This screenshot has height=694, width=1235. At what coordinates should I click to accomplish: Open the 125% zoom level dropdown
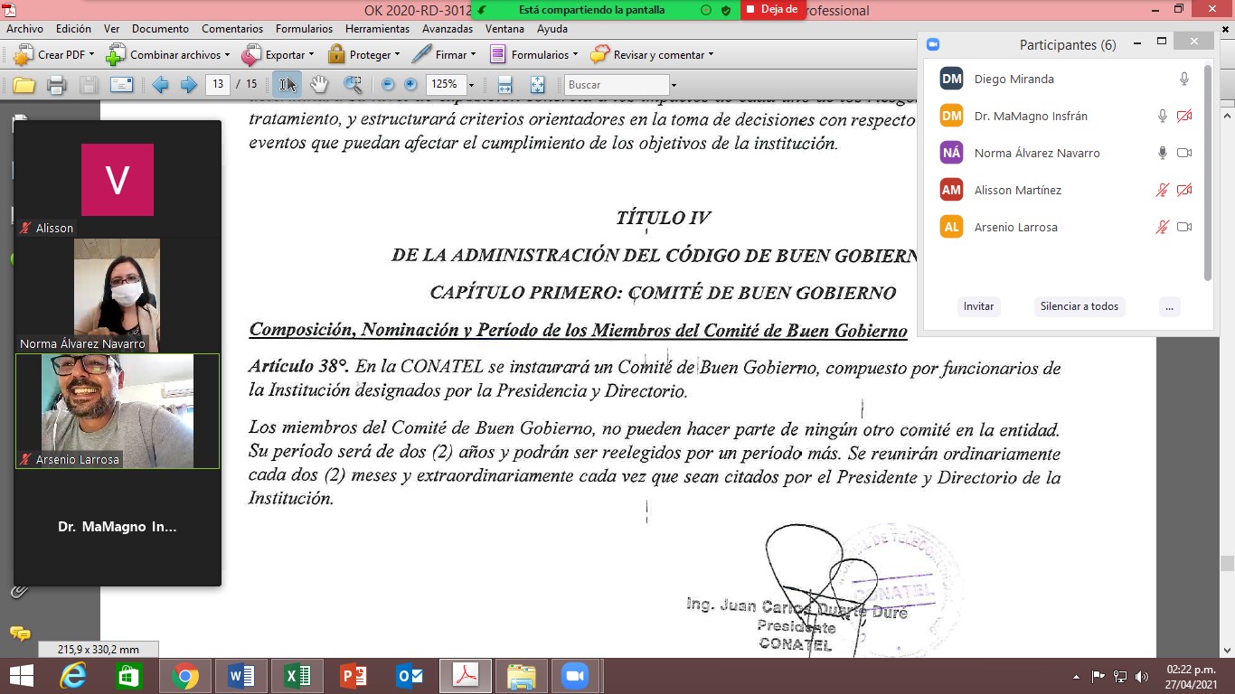pyautogui.click(x=471, y=85)
